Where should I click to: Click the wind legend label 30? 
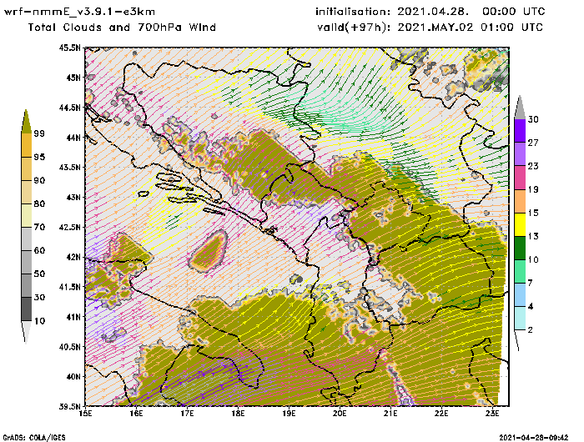pyautogui.click(x=533, y=119)
